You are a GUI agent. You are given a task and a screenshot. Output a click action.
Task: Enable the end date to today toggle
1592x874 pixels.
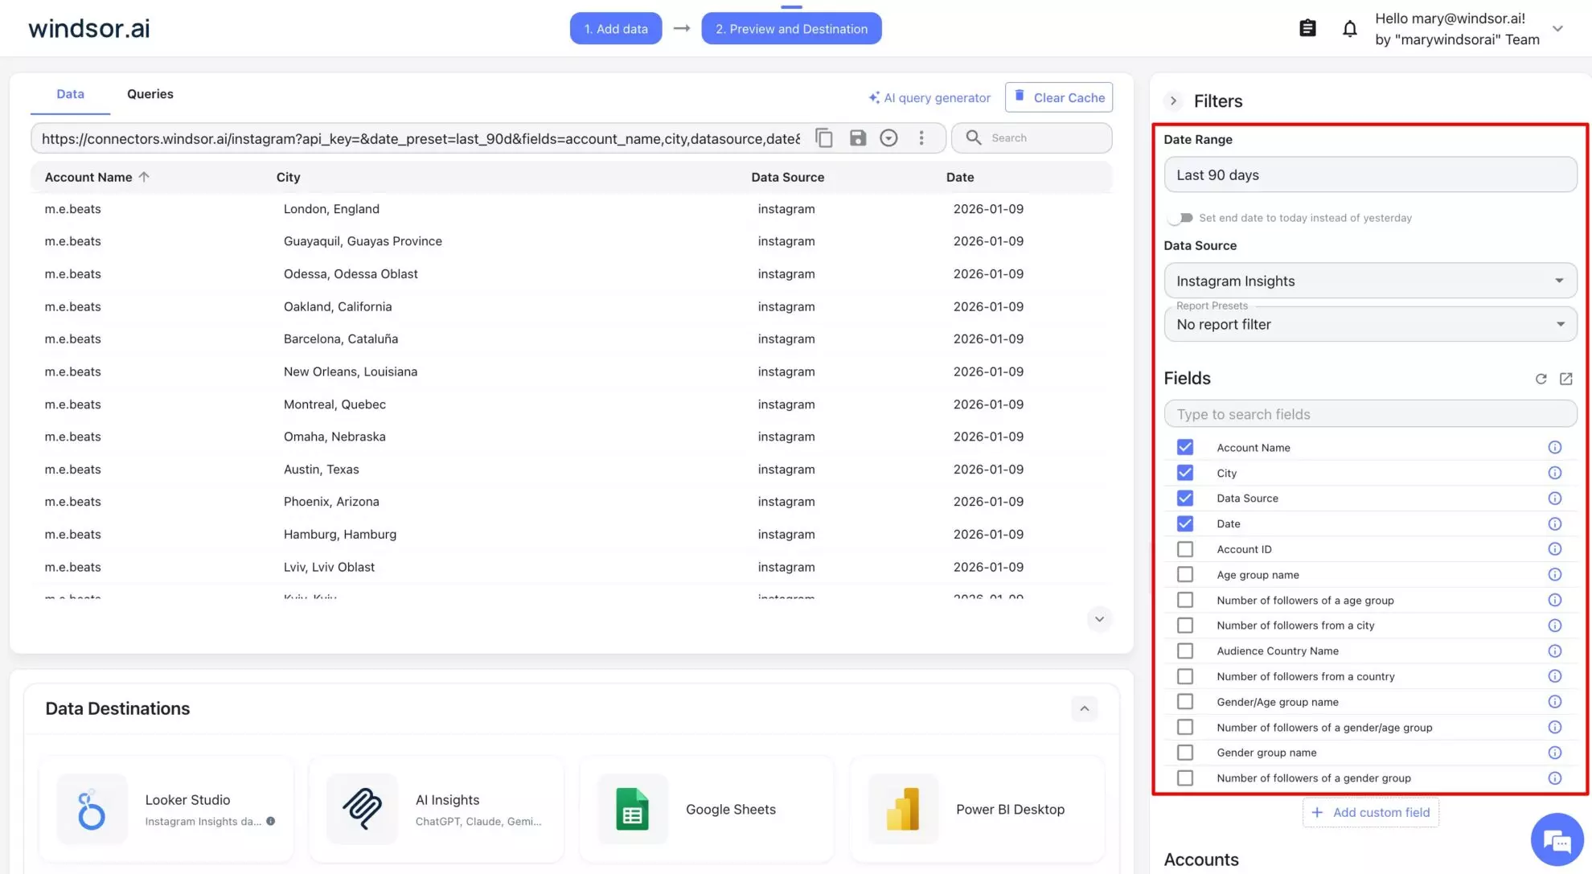point(1181,218)
